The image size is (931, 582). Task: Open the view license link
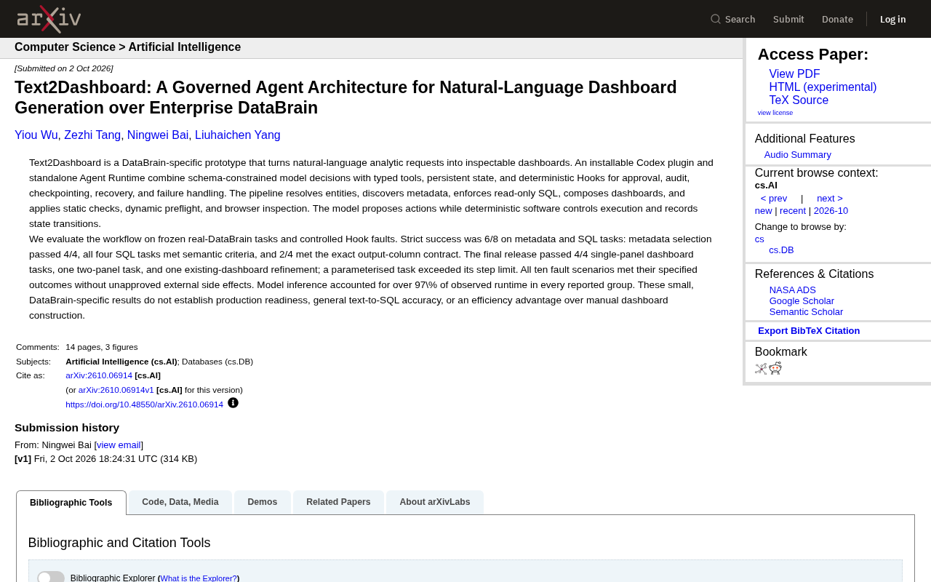(775, 113)
